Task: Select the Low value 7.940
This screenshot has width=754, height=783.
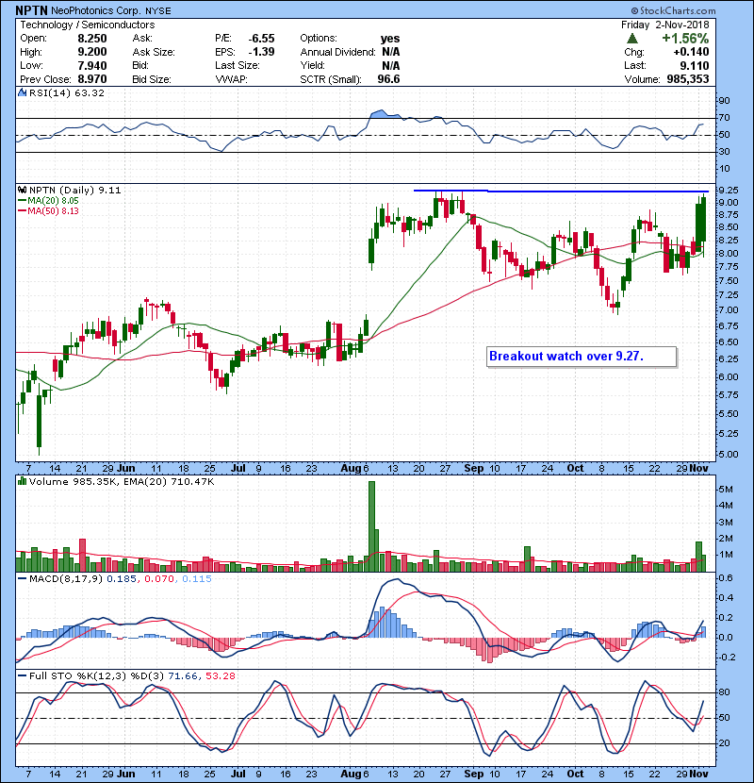Action: (92, 65)
